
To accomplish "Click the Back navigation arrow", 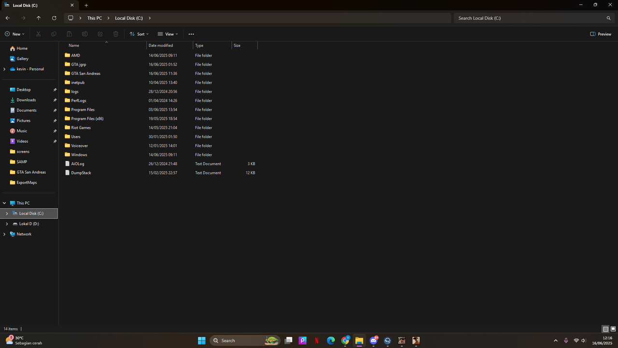I will point(8,18).
